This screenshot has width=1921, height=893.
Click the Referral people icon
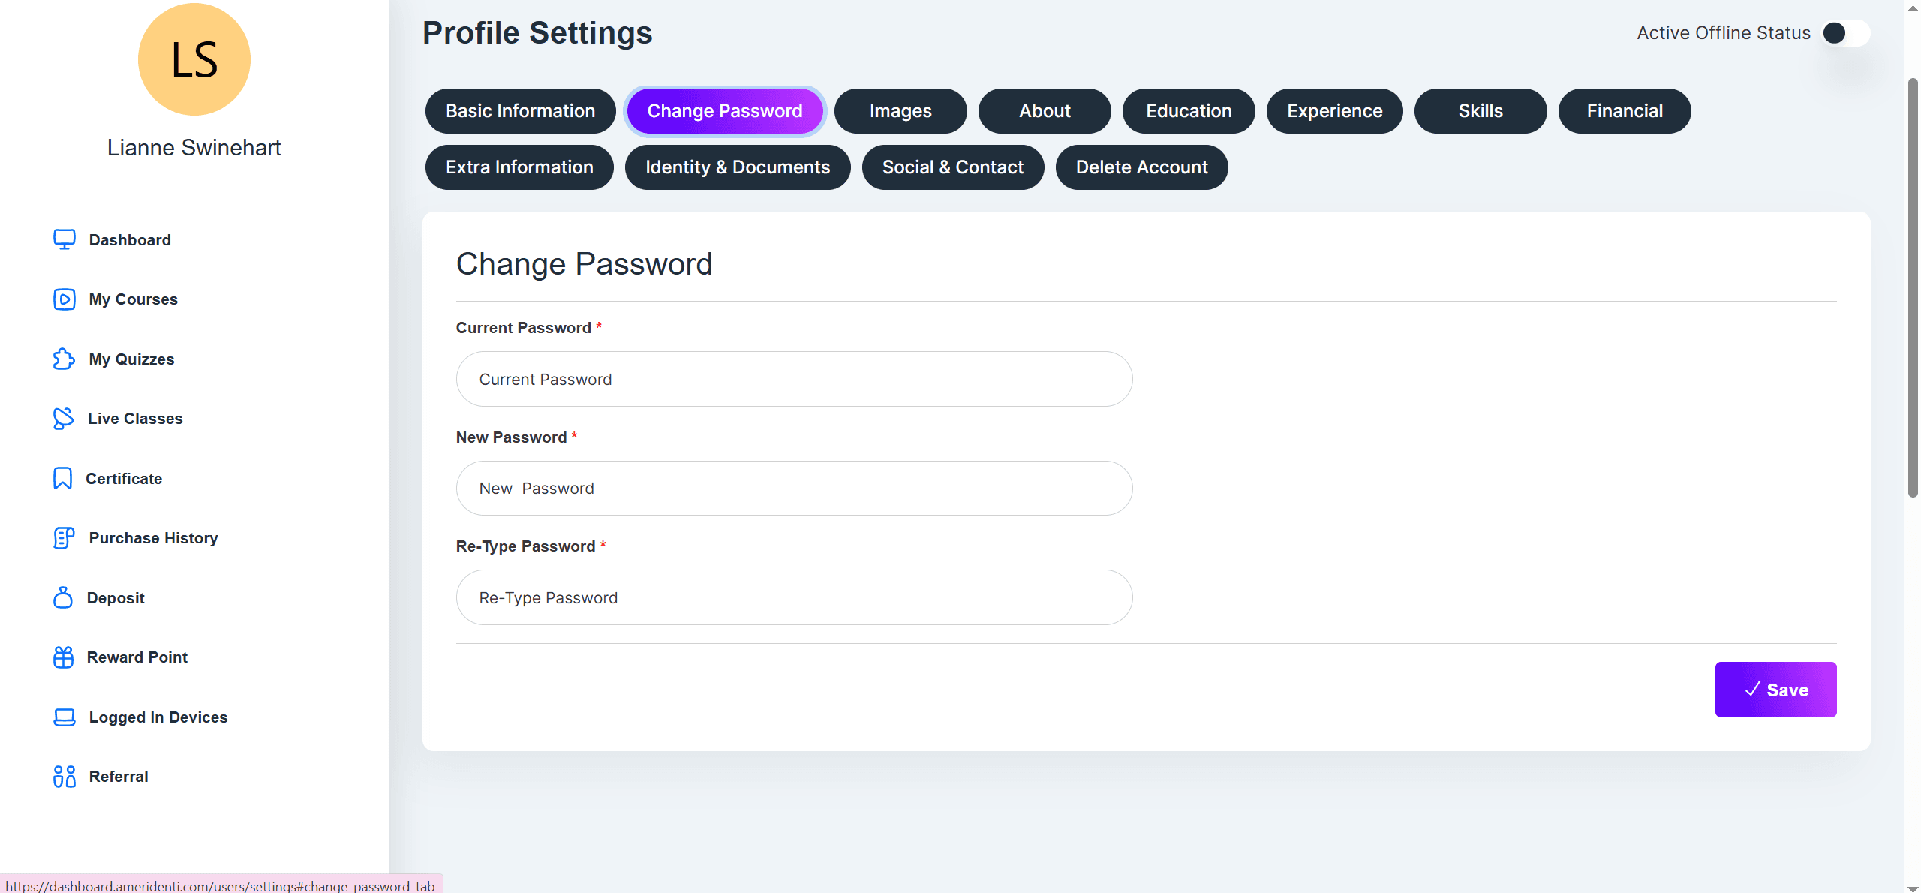(64, 777)
